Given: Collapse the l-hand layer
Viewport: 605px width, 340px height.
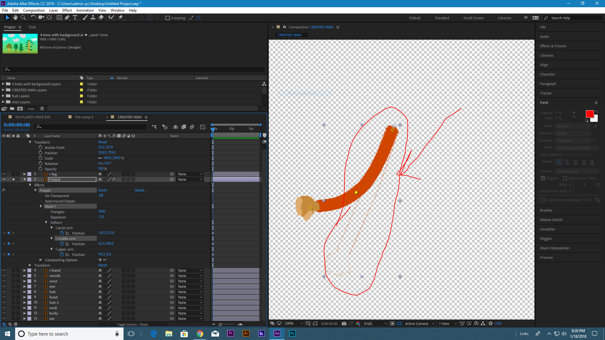Looking at the screenshot, I should (25, 179).
